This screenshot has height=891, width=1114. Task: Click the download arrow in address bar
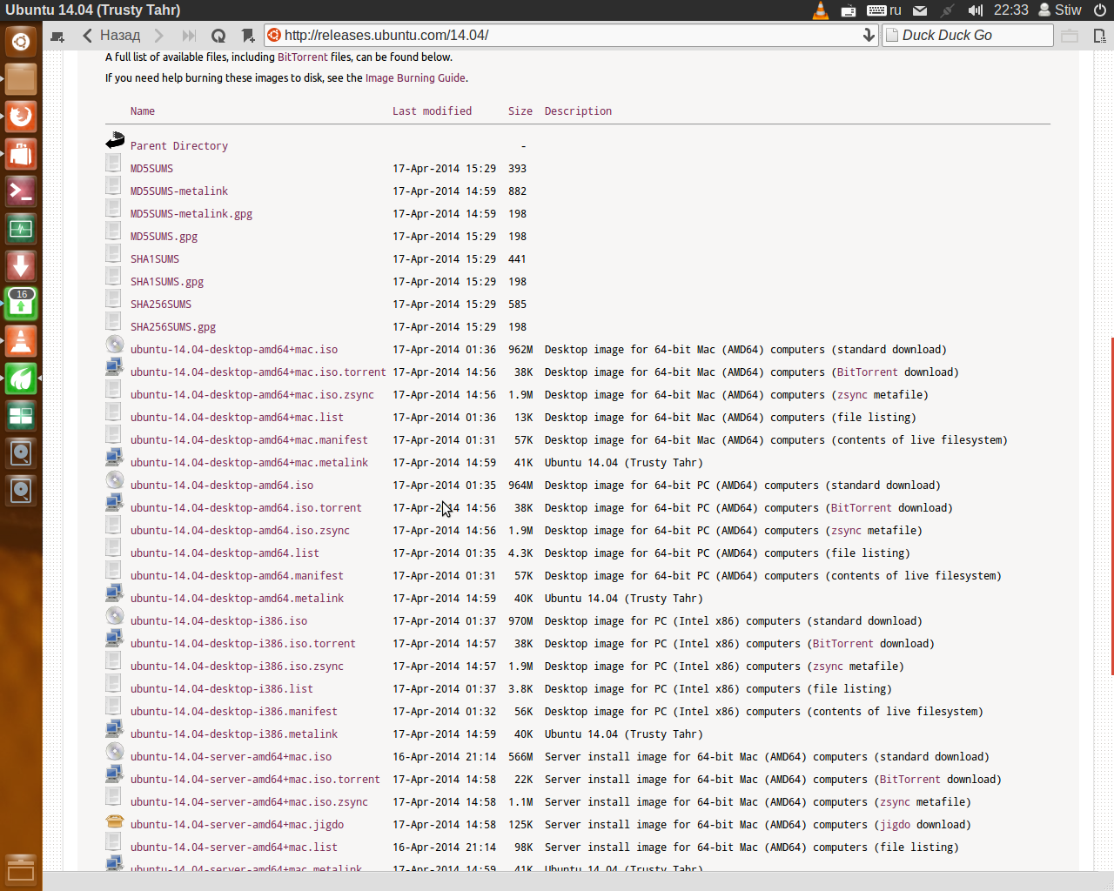point(868,35)
